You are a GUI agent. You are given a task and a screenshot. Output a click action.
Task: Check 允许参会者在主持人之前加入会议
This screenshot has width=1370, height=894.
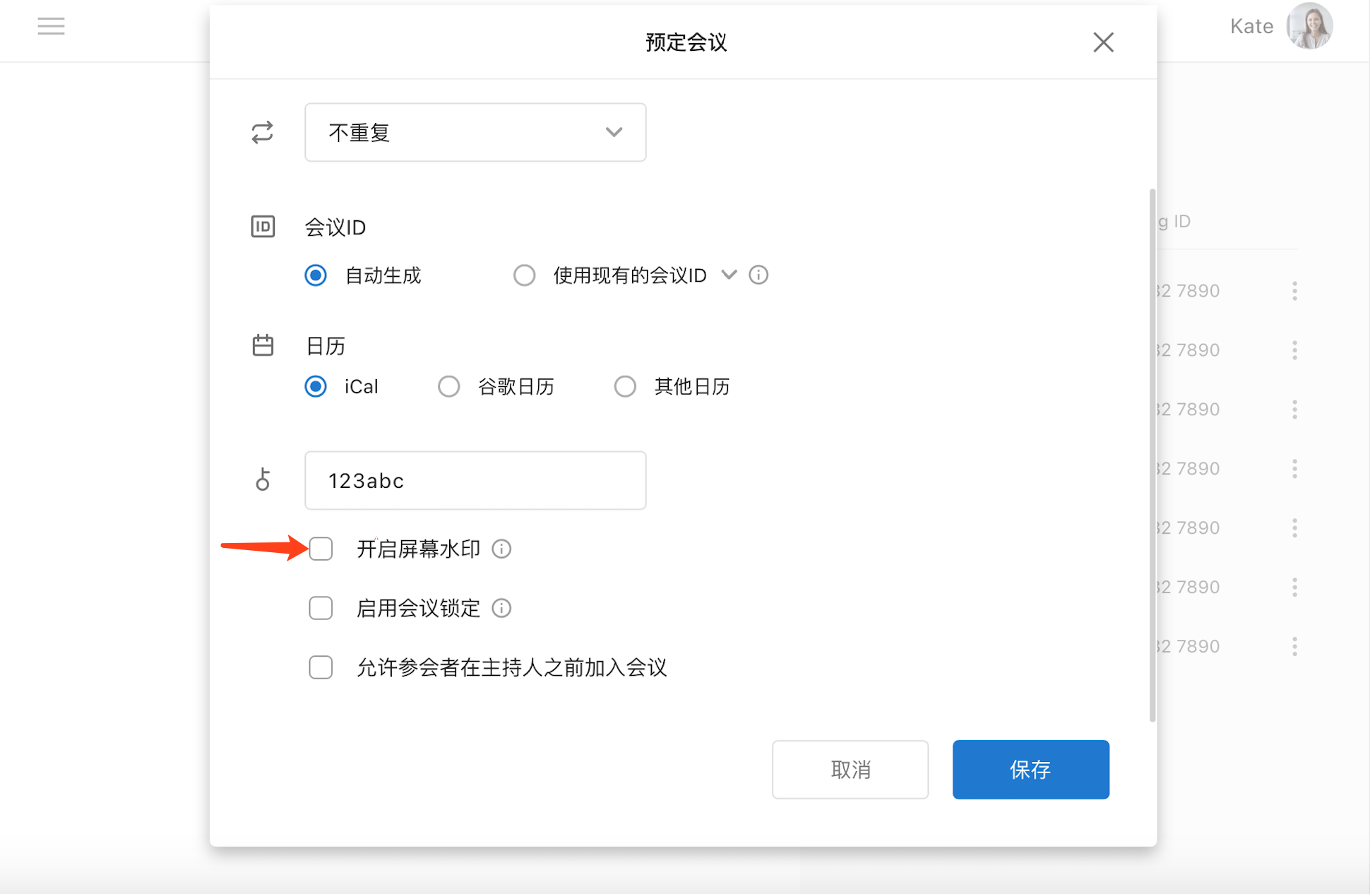pos(321,667)
